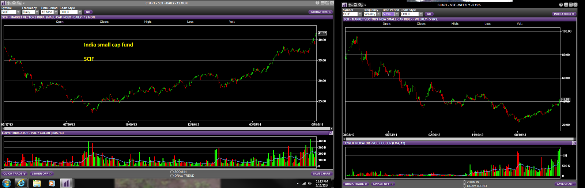Image resolution: width=585 pixels, height=188 pixels.
Task: Click the weekly chart horizontal scrollbar
Action: point(459,139)
